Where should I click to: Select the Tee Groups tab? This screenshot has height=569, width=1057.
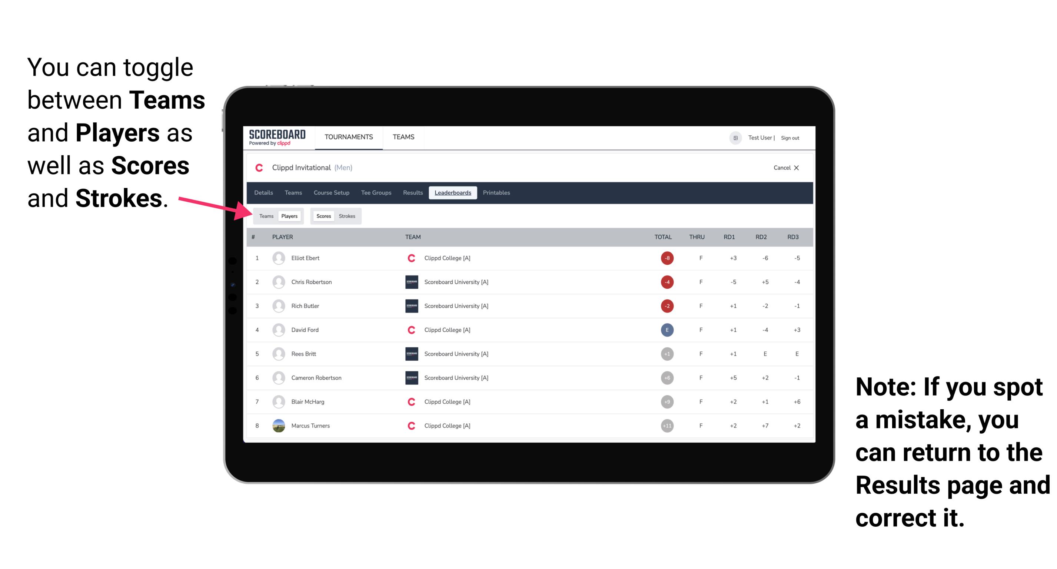pyautogui.click(x=375, y=193)
